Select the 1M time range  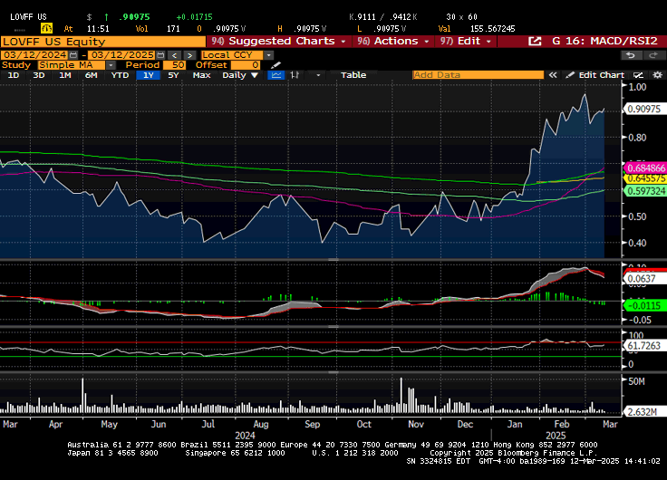pyautogui.click(x=64, y=75)
